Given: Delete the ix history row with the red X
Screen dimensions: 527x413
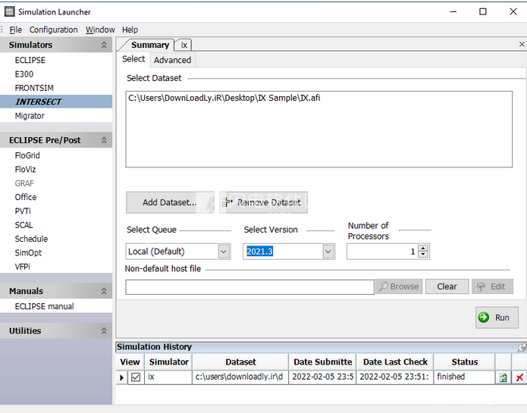Looking at the screenshot, I should pyautogui.click(x=519, y=377).
